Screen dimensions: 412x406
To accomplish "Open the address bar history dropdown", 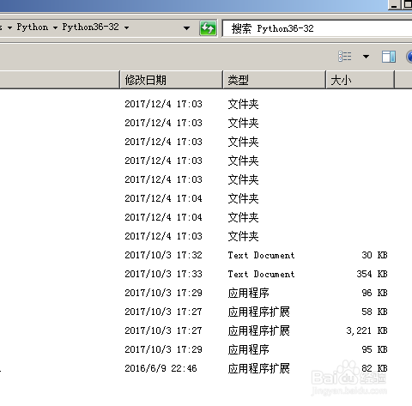I will [x=186, y=28].
